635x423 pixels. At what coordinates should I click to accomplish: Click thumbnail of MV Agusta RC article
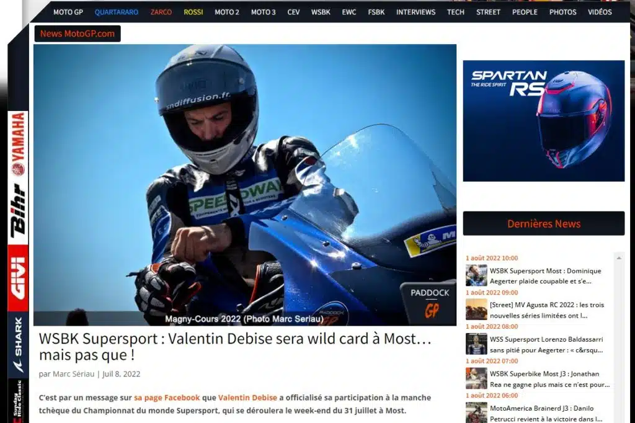[476, 309]
